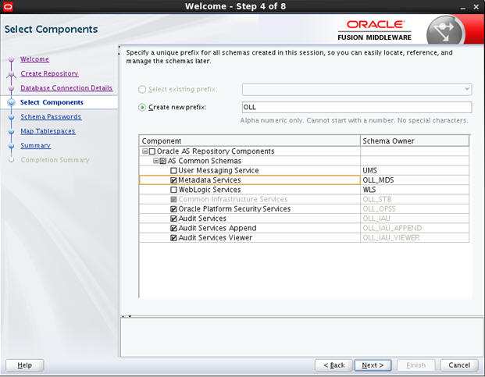Viewport: 485px width, 377px height.
Task: Click the OLL_IAU_APPEND schema owner cell
Action: coord(415,228)
